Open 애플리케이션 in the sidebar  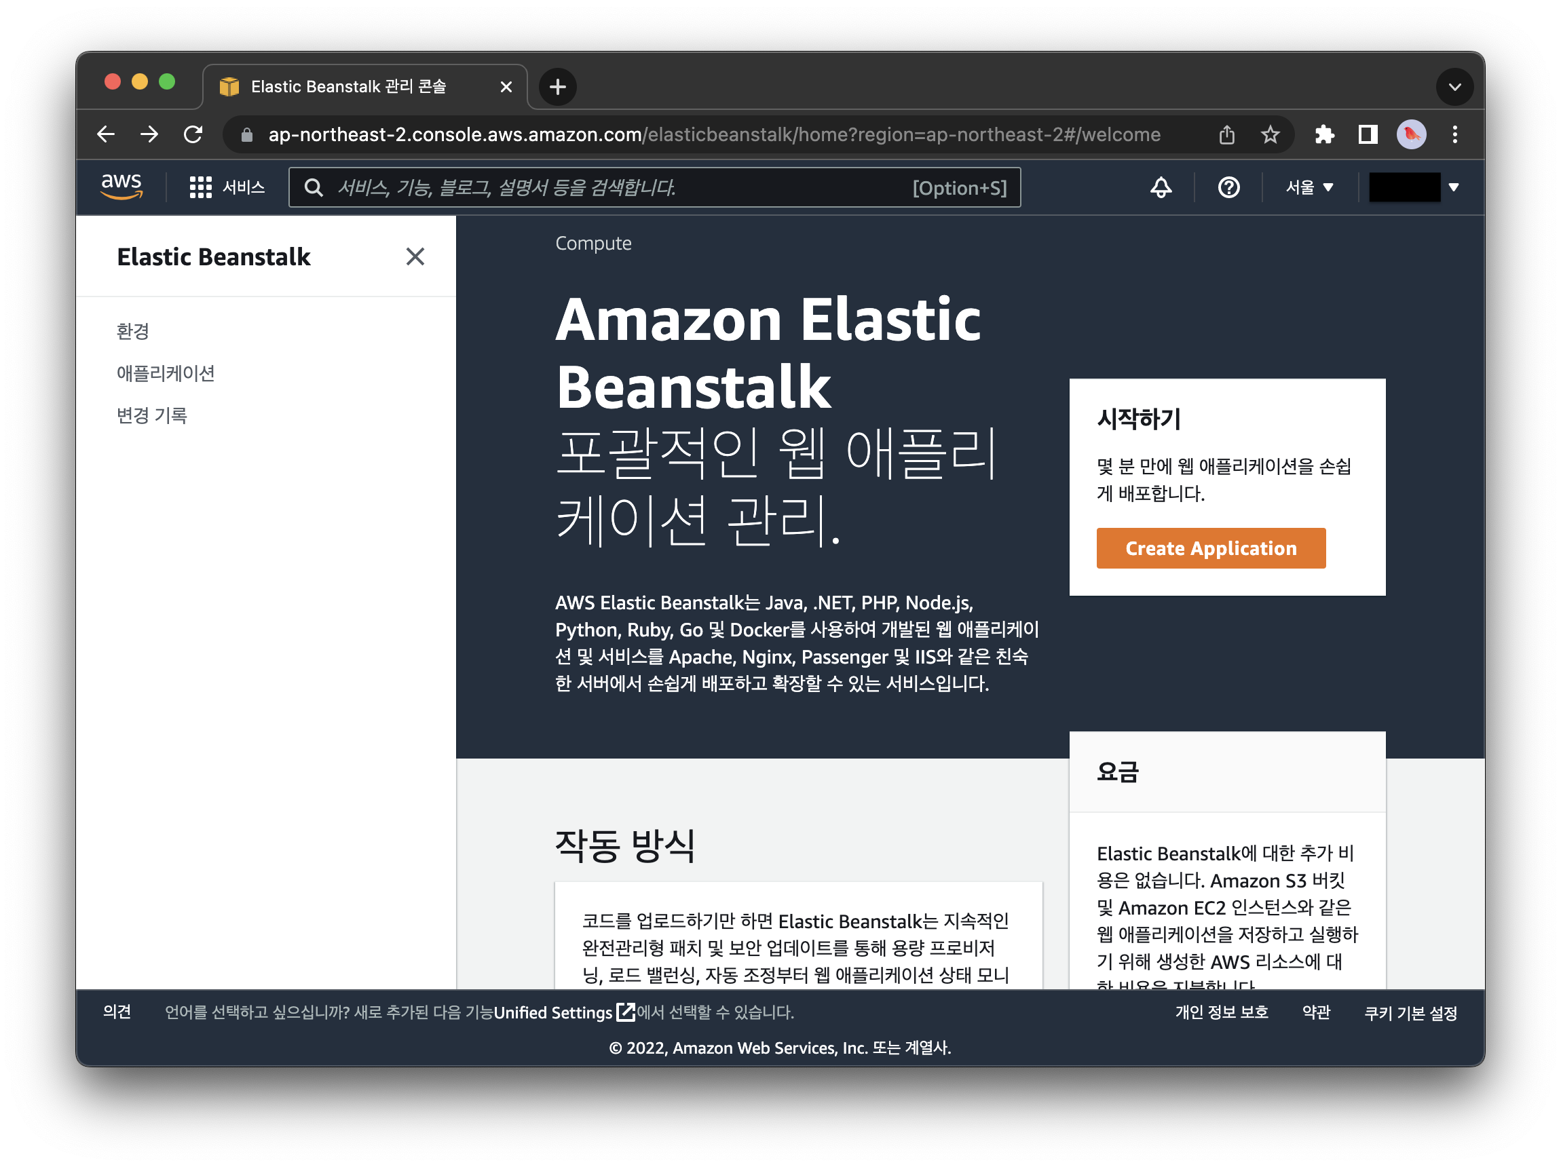166,372
